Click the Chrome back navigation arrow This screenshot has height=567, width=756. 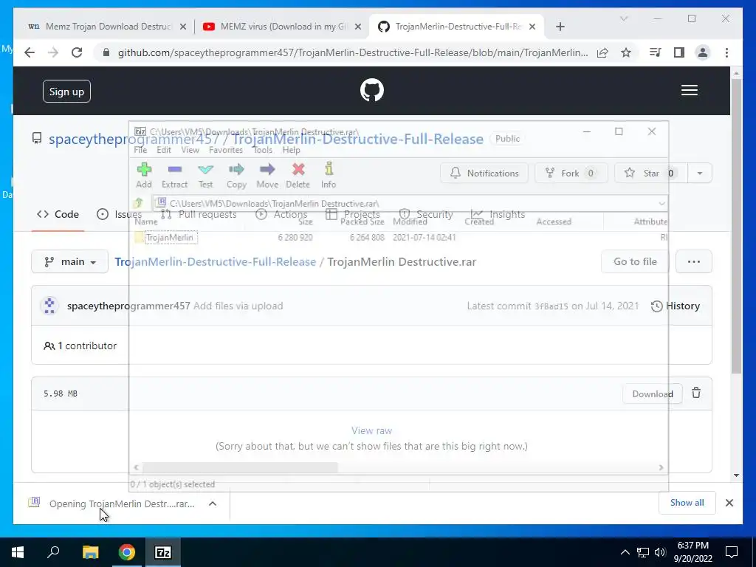[x=30, y=52]
